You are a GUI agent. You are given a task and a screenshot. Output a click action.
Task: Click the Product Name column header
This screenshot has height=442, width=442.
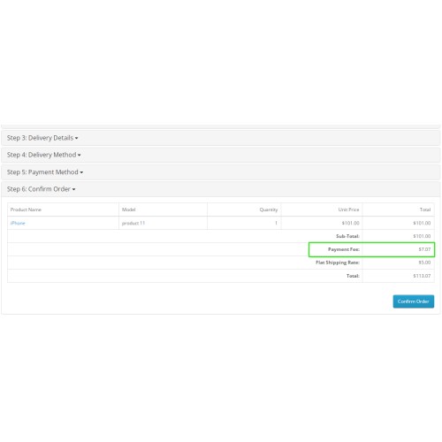point(26,210)
